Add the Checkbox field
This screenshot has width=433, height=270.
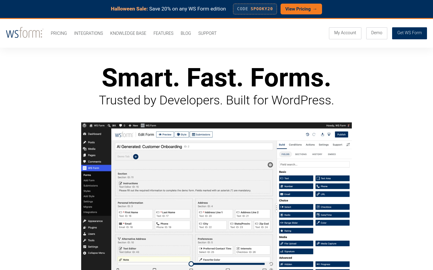coord(333,207)
